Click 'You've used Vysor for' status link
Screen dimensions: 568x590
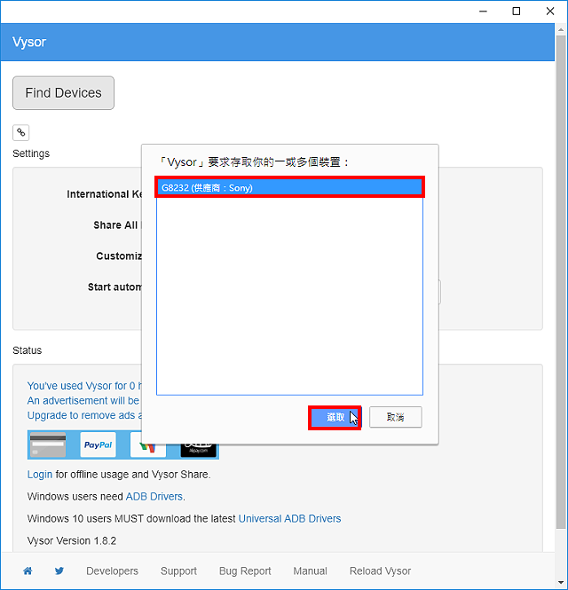click(x=84, y=386)
